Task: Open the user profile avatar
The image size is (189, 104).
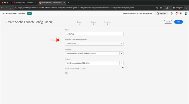Action: 186,14
